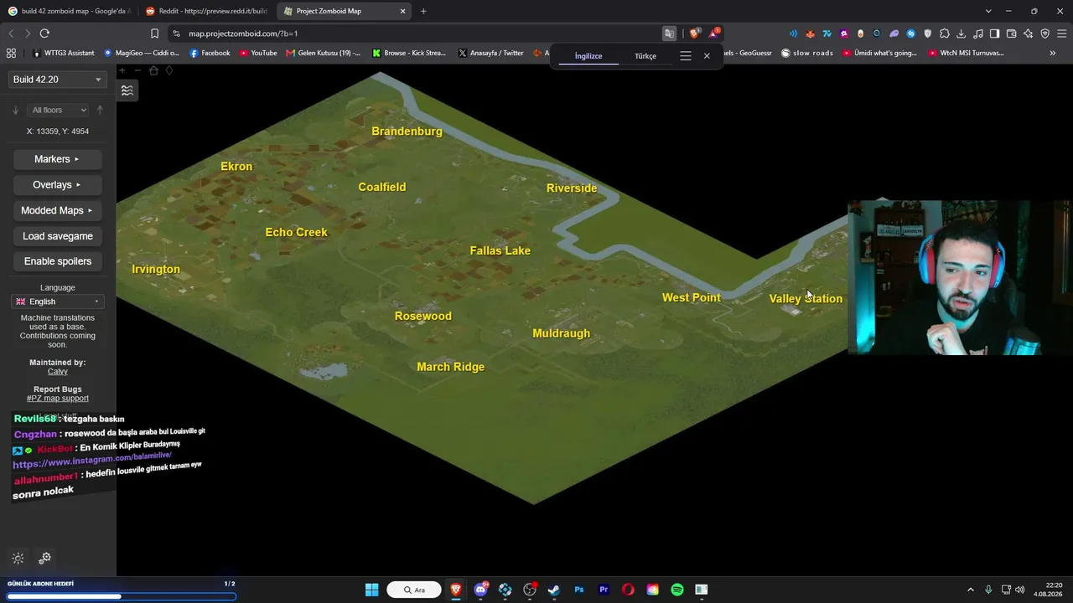Open the YouTube bookmark

coord(258,53)
